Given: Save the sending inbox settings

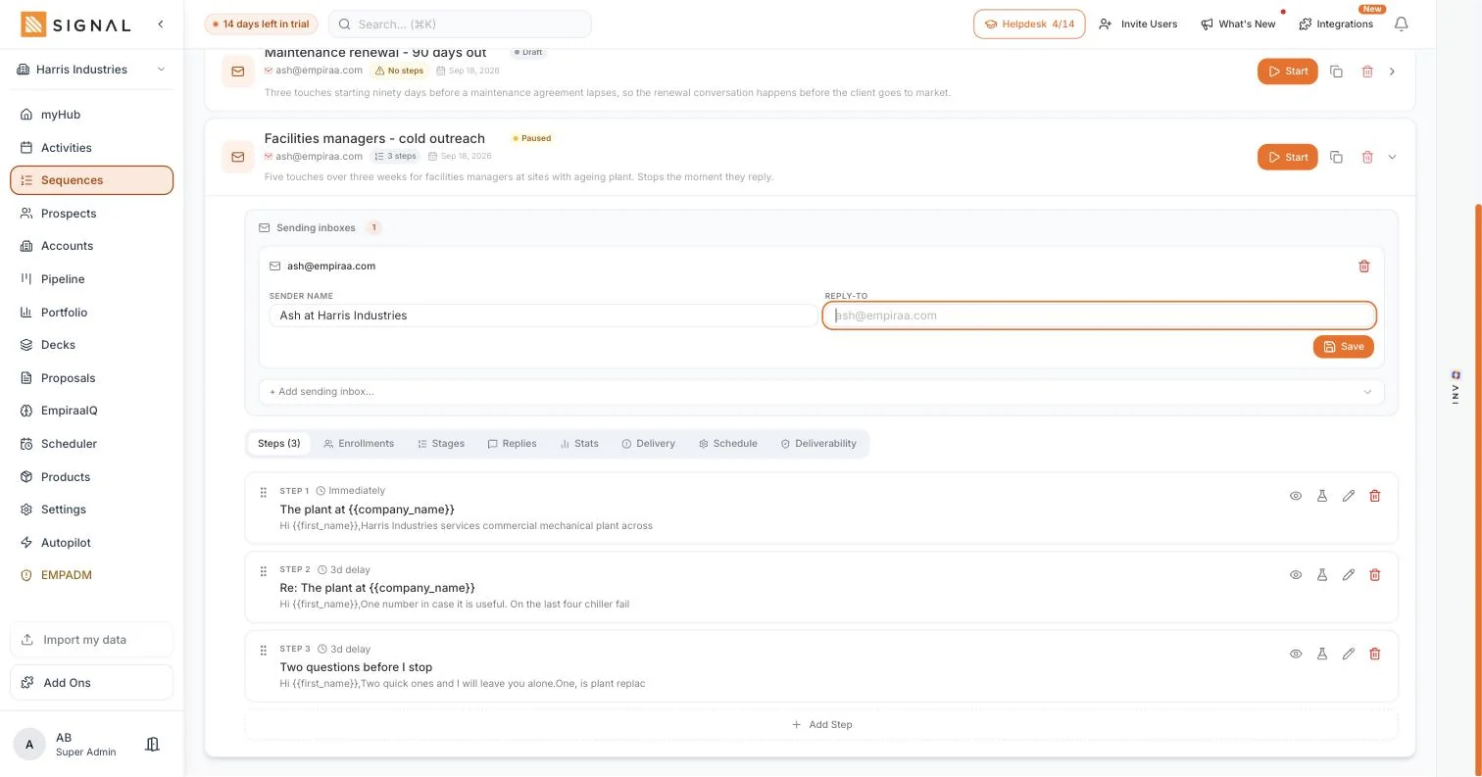Looking at the screenshot, I should pyautogui.click(x=1344, y=347).
